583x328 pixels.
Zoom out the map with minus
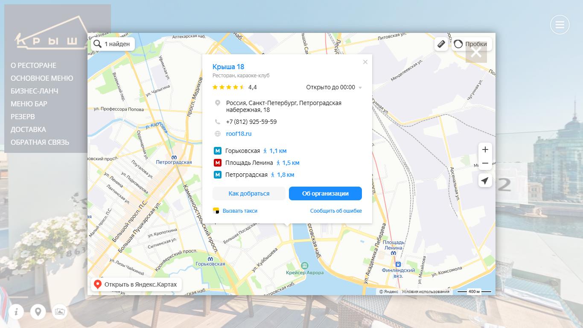click(x=485, y=163)
